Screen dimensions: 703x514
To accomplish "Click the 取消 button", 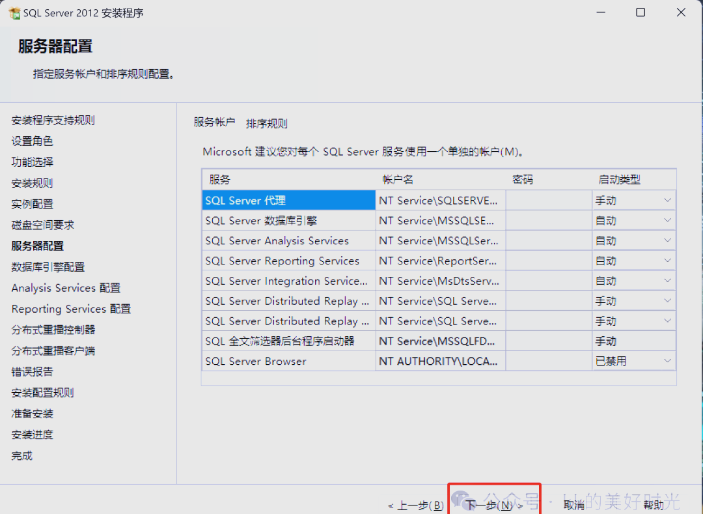I will tap(574, 506).
